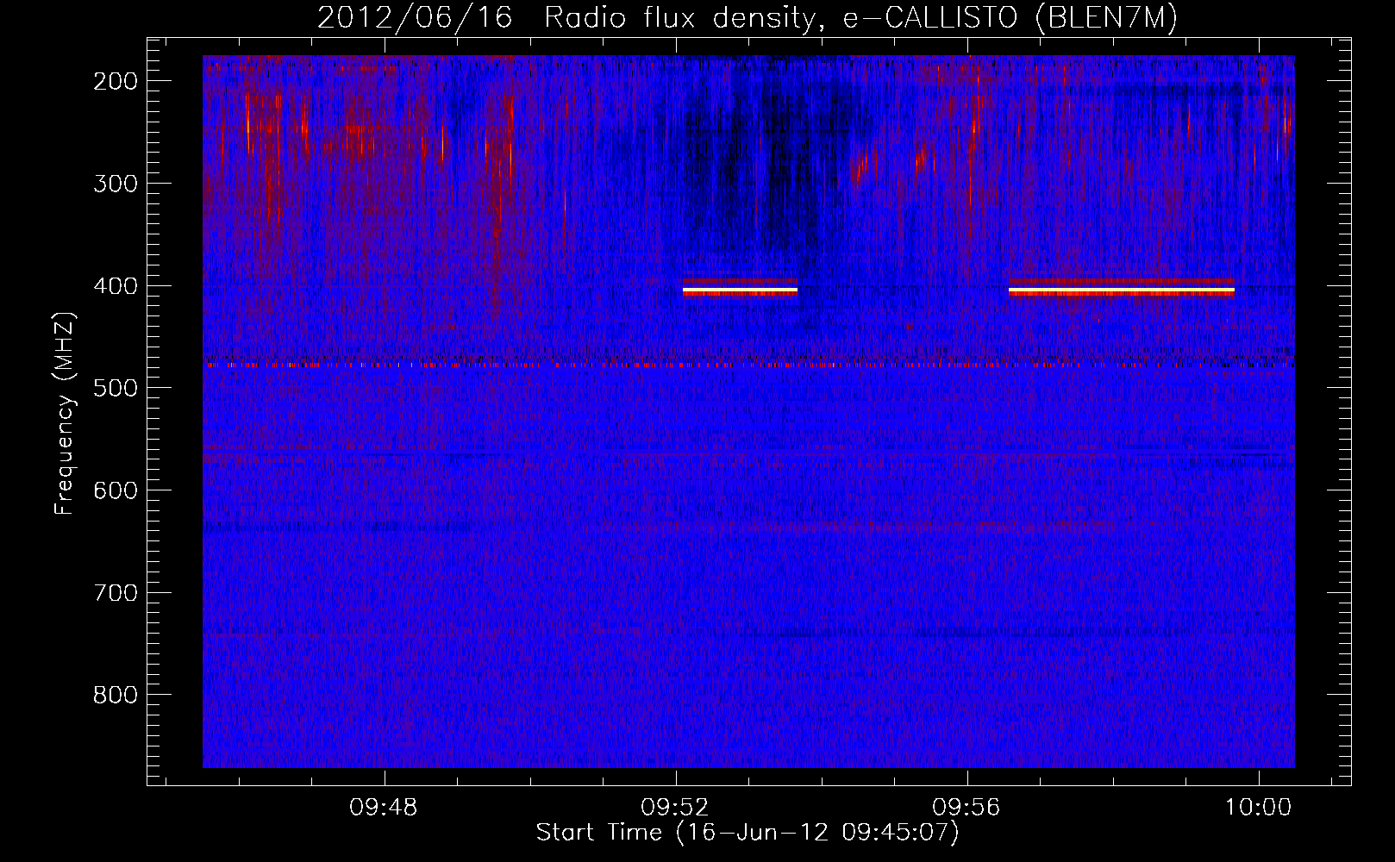Click the 09:52 time tick label
1395x862 pixels.
click(x=675, y=808)
